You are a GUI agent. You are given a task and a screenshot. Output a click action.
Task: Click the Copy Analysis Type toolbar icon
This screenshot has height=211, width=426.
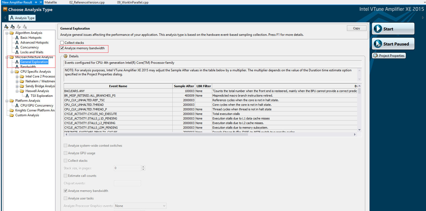13,27
